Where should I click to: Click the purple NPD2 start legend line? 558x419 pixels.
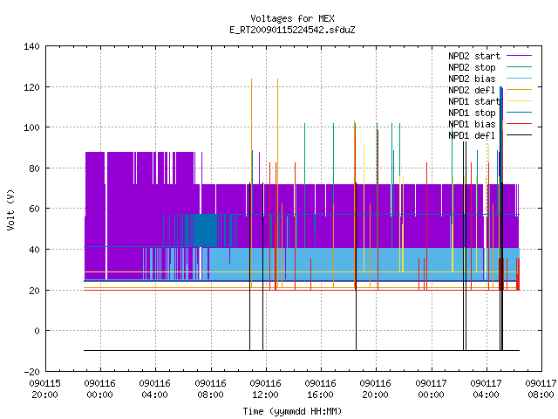pyautogui.click(x=519, y=56)
